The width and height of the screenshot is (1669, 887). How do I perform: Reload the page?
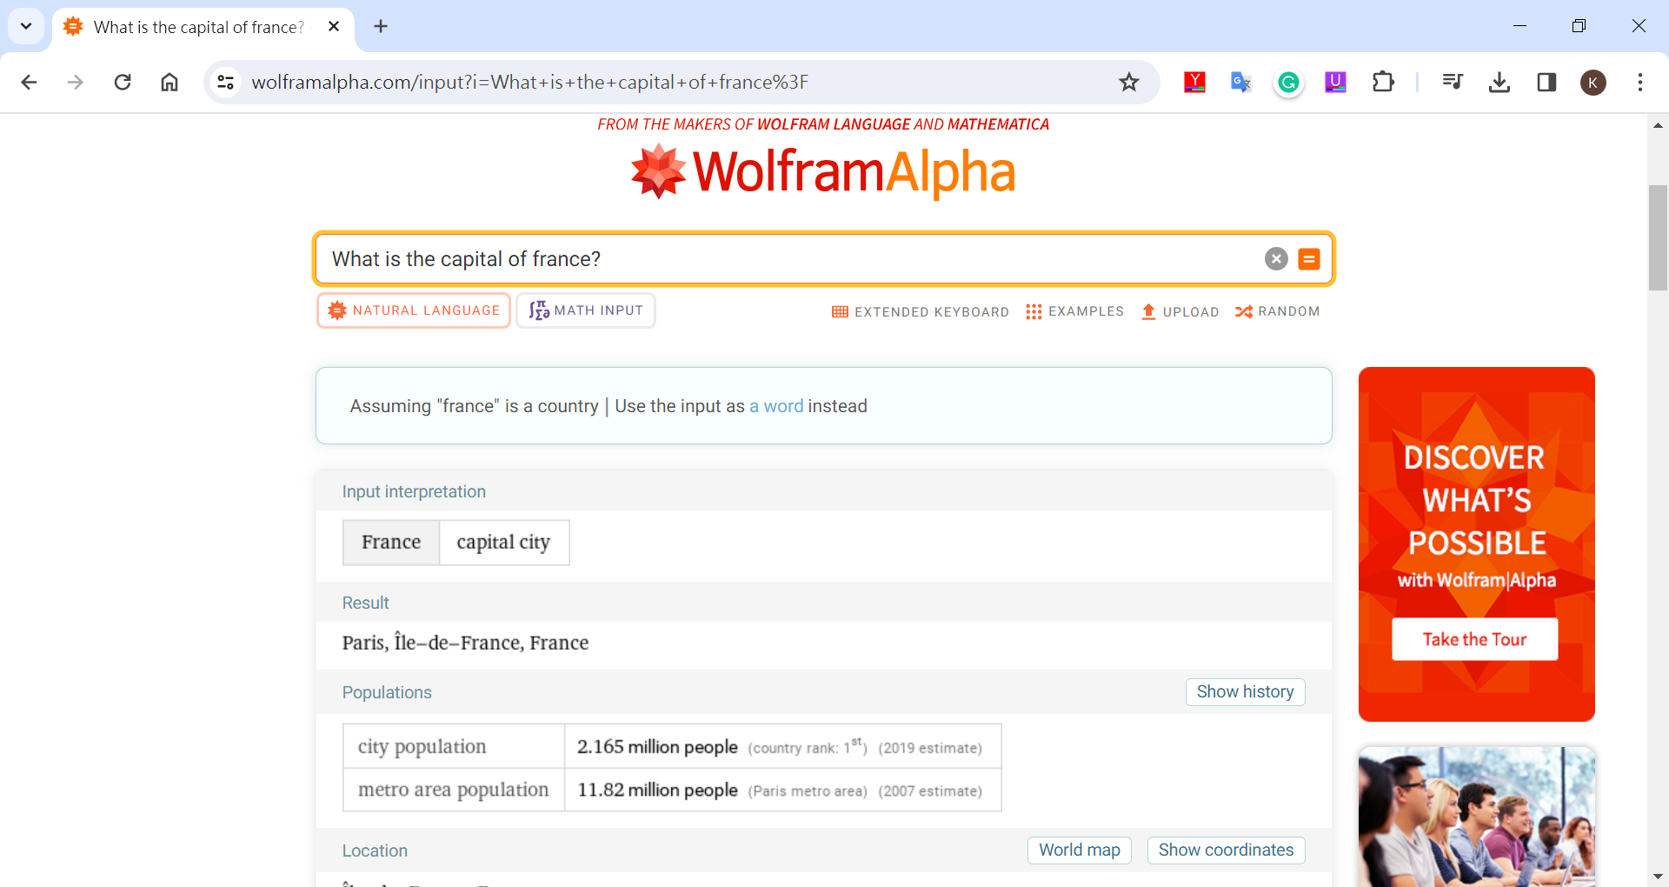(123, 83)
